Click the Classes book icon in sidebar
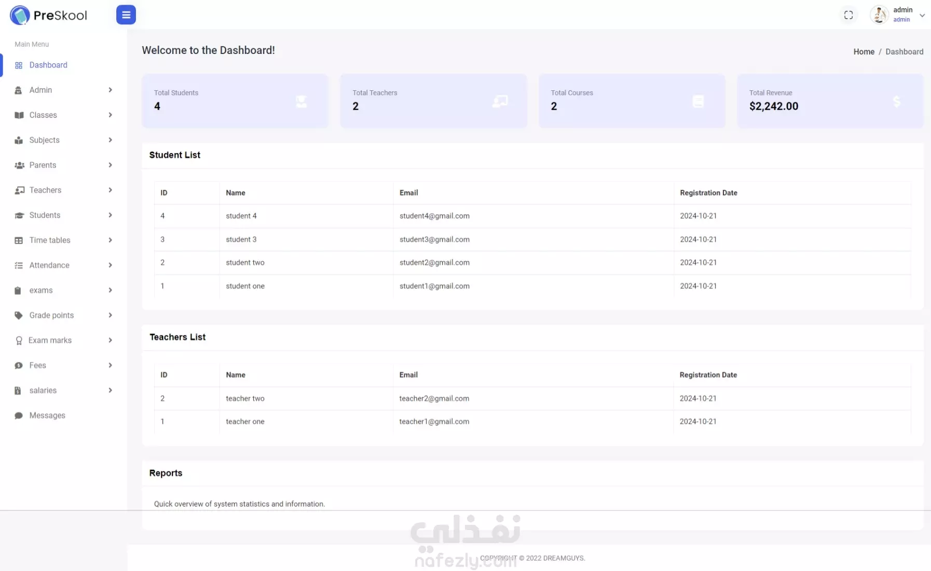The width and height of the screenshot is (931, 571). coord(19,115)
